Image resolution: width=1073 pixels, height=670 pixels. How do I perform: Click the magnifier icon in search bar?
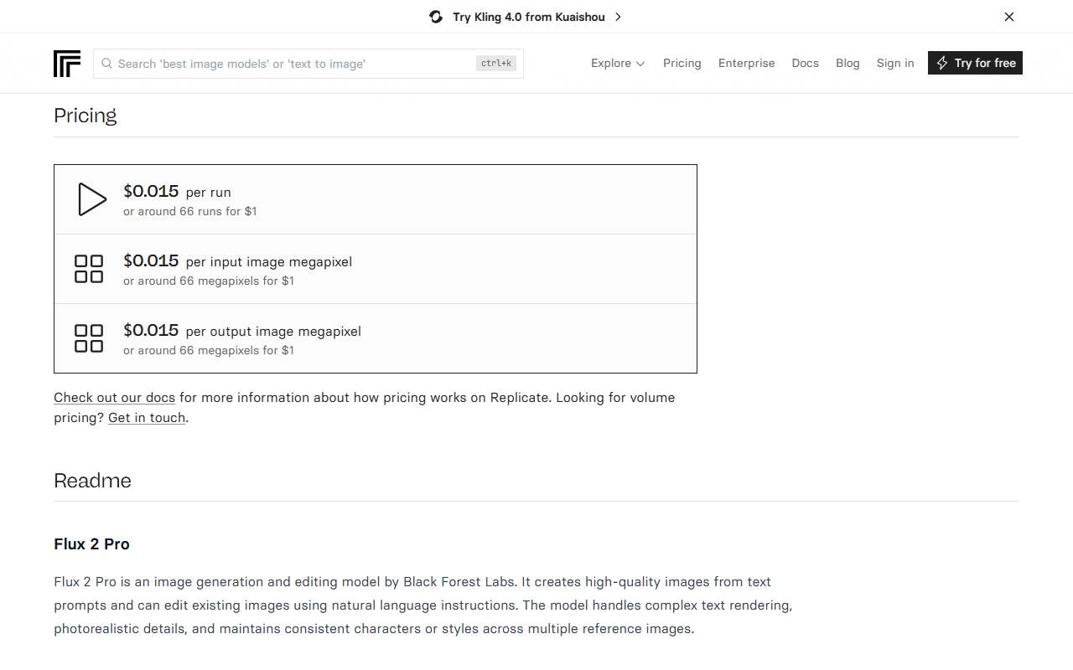point(107,64)
